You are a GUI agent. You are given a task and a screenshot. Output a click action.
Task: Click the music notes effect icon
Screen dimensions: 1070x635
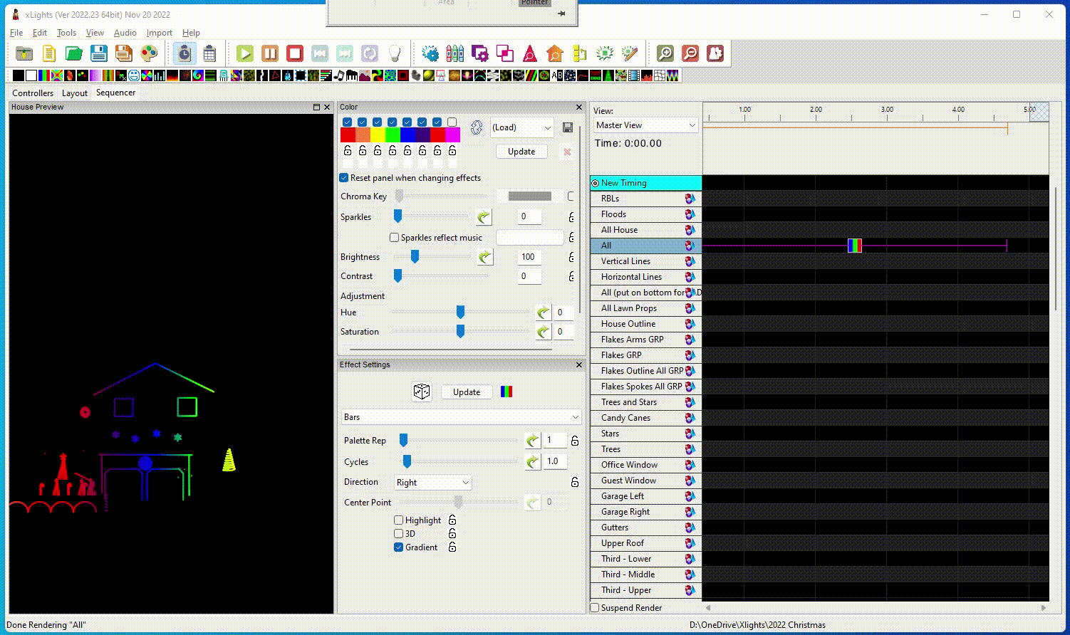coord(339,75)
